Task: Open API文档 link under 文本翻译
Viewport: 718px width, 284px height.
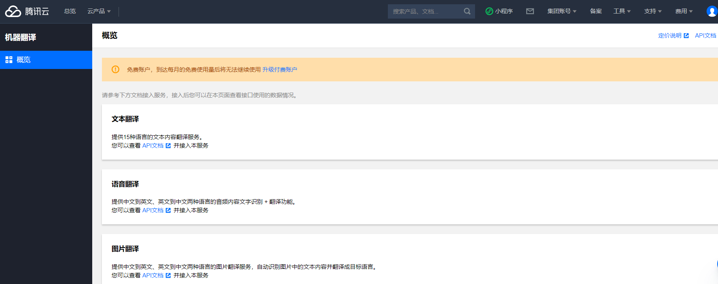Action: tap(153, 146)
